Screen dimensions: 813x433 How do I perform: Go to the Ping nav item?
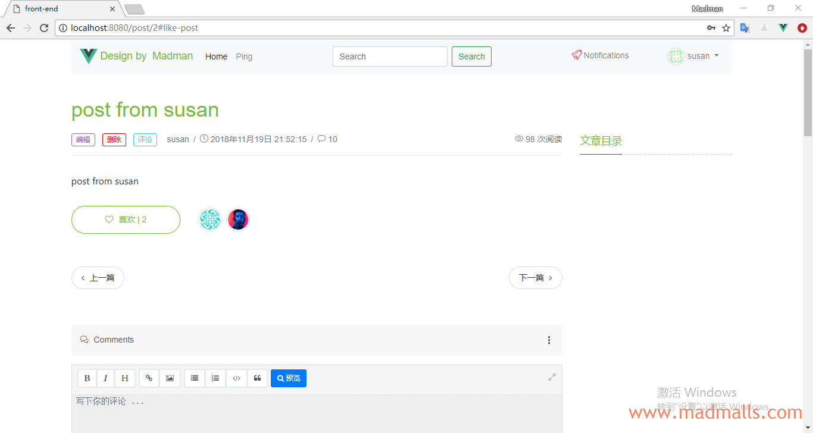244,57
